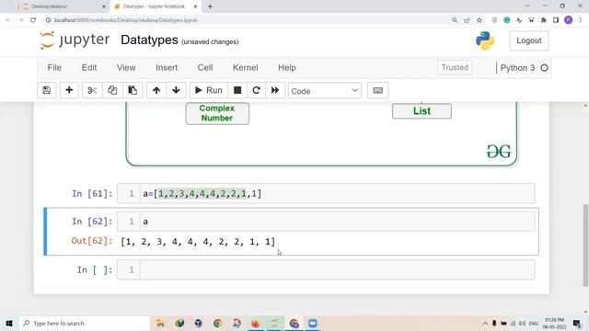Interrupt the kernel with the stop icon

[237, 90]
